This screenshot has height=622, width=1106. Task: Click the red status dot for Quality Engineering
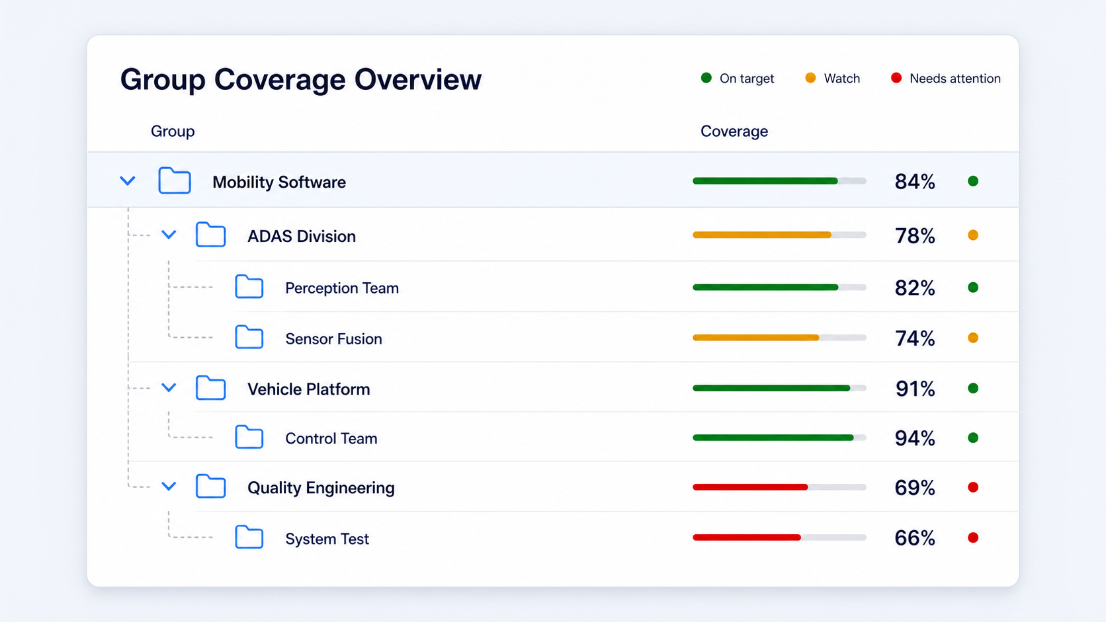(973, 487)
